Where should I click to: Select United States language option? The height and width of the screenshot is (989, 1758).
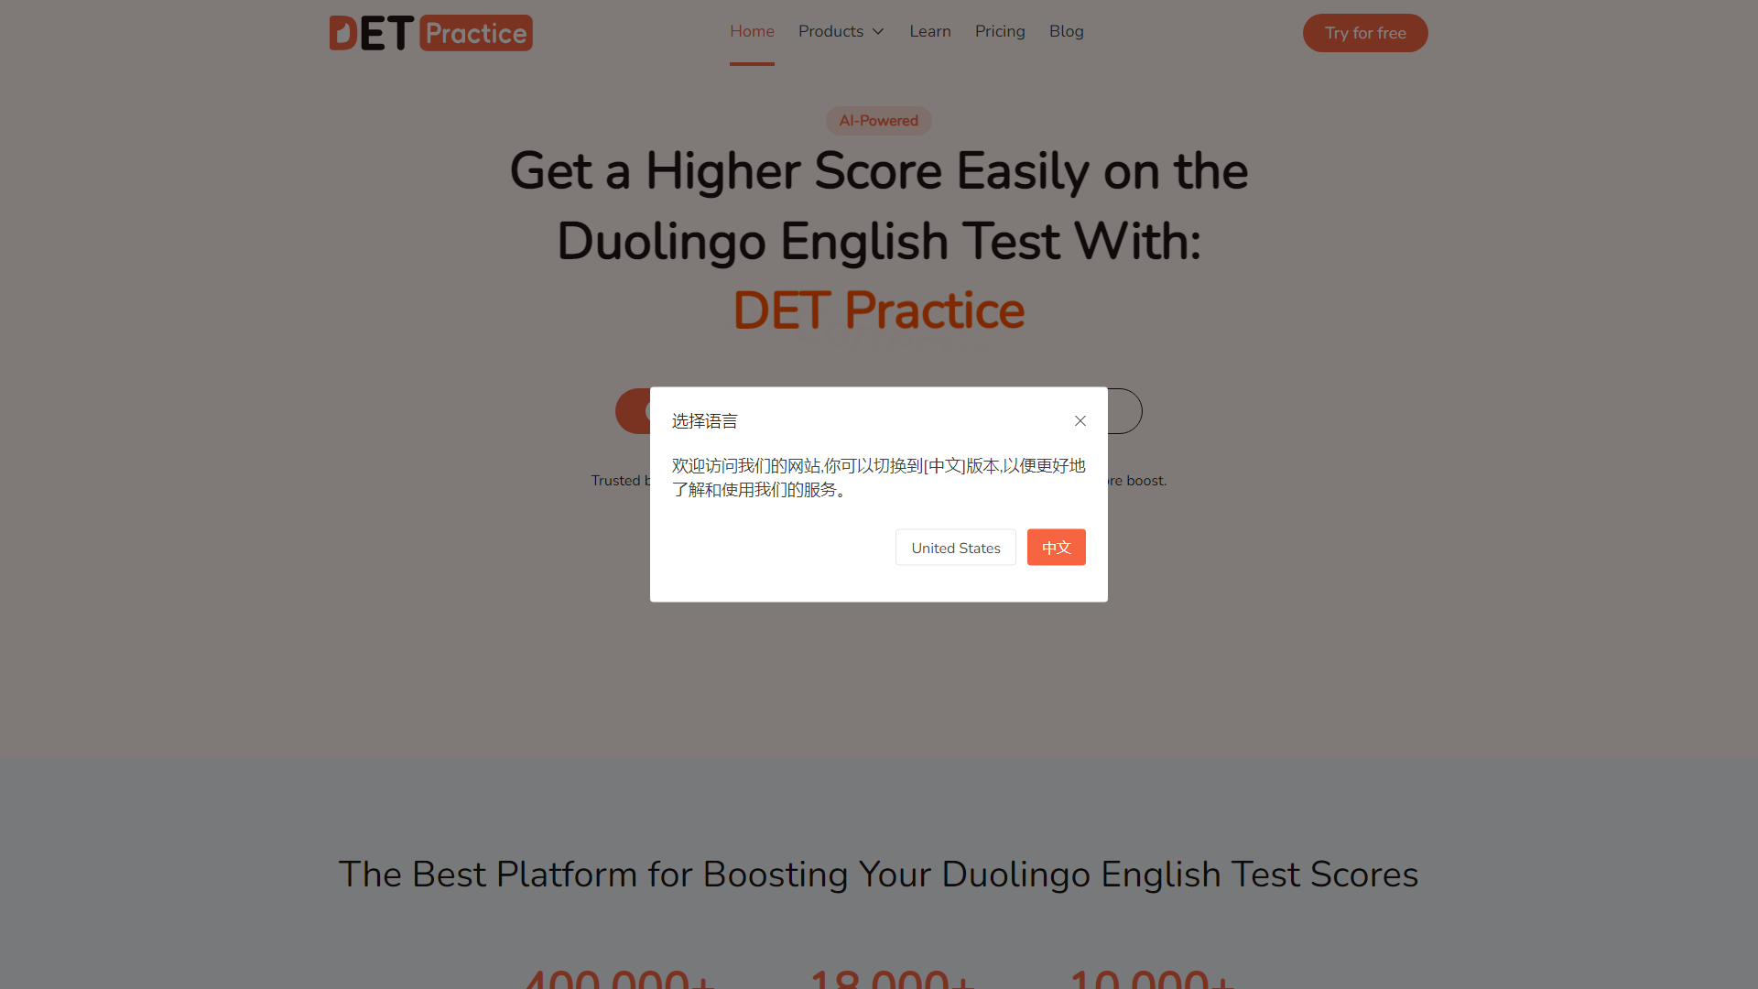[x=955, y=549]
